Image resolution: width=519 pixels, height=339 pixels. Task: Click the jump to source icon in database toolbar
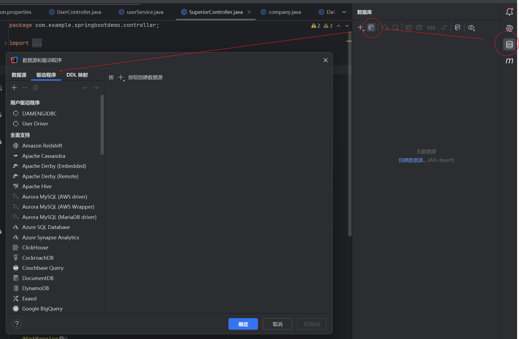[x=444, y=27]
